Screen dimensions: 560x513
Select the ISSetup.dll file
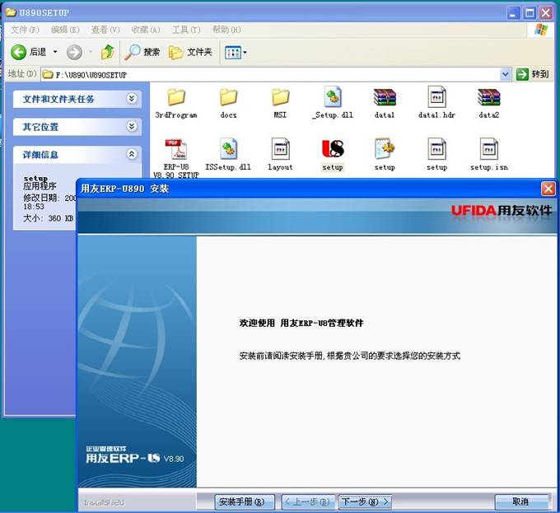[228, 155]
